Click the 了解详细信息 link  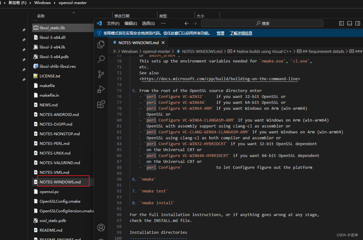pos(241,33)
